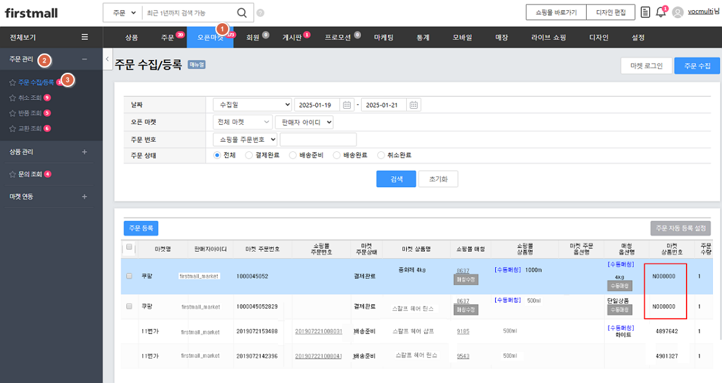Select the 결제완료 order status radio
Viewport: 722px width, 383px height.
[249, 155]
